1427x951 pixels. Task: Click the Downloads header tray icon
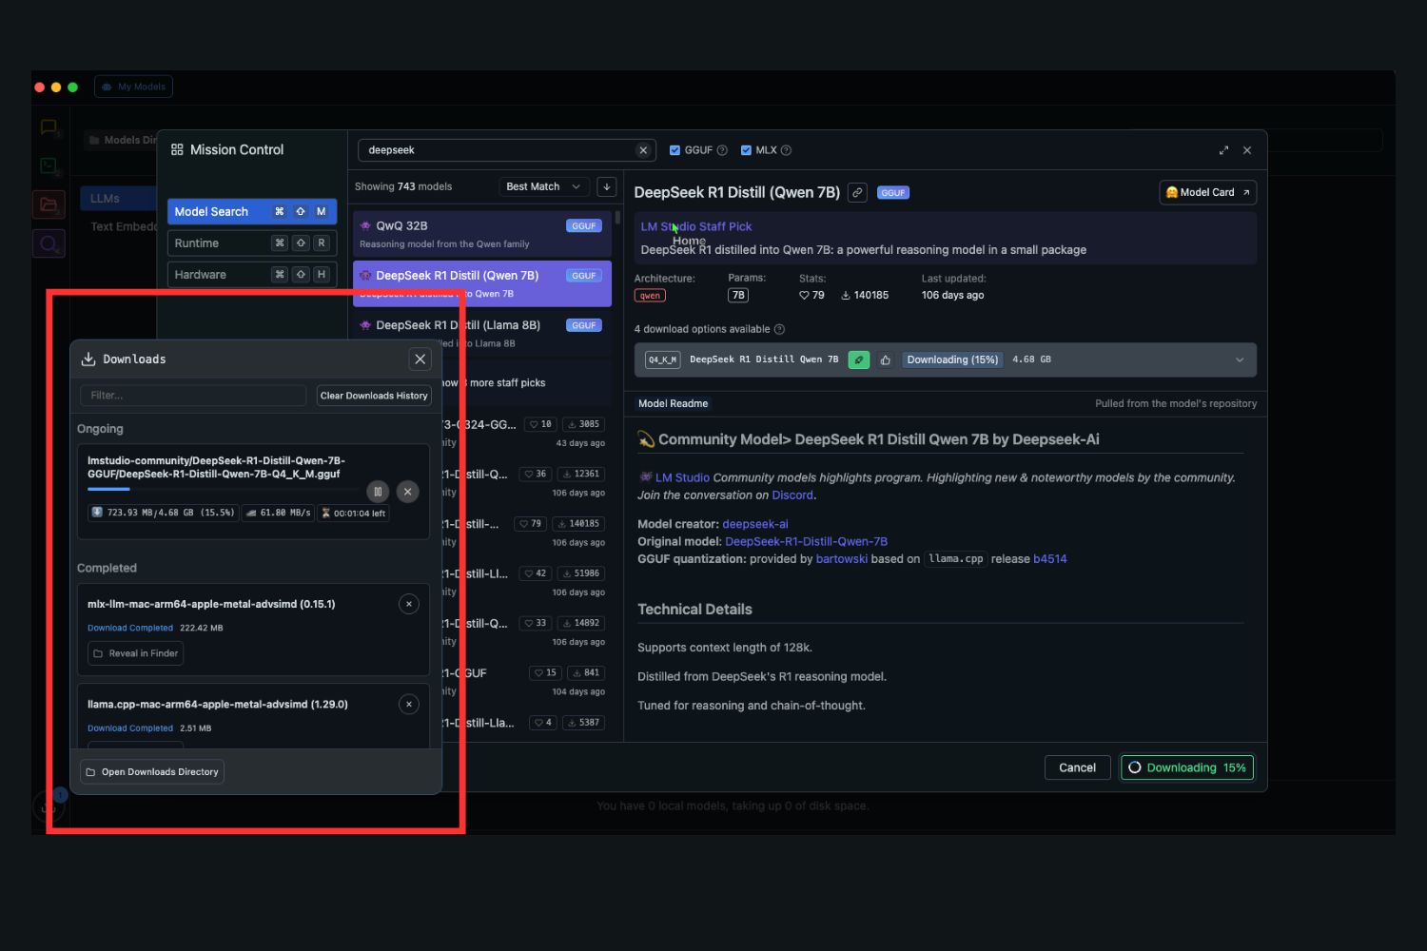(x=88, y=359)
